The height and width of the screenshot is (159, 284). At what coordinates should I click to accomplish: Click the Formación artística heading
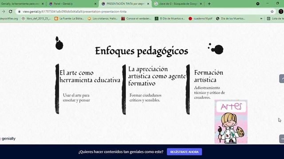coord(209,76)
